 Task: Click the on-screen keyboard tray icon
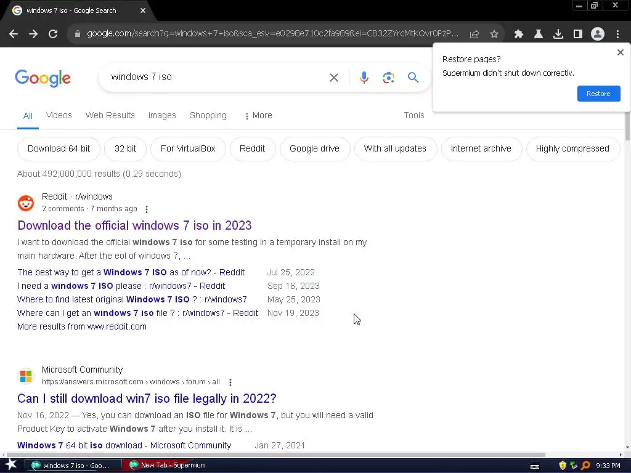pyautogui.click(x=535, y=467)
